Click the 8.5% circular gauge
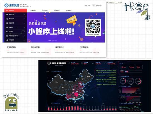Viewport: 153px width, 114px height. coord(130,81)
